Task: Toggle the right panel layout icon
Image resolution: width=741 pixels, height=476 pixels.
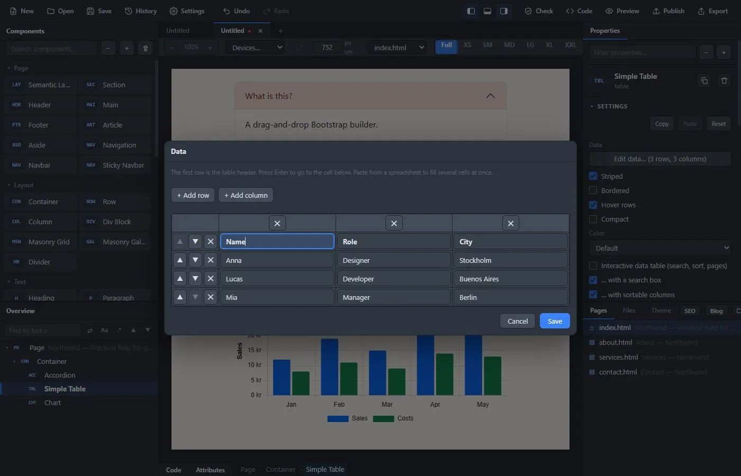Action: coord(504,11)
